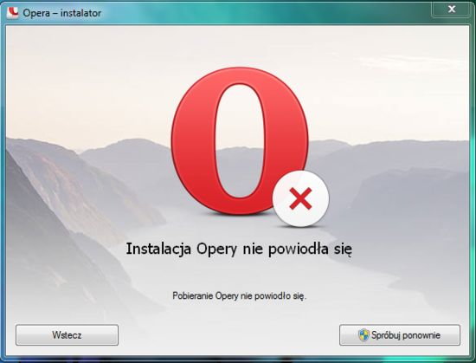Click the red X error badge
The width and height of the screenshot is (476, 363).
(300, 198)
